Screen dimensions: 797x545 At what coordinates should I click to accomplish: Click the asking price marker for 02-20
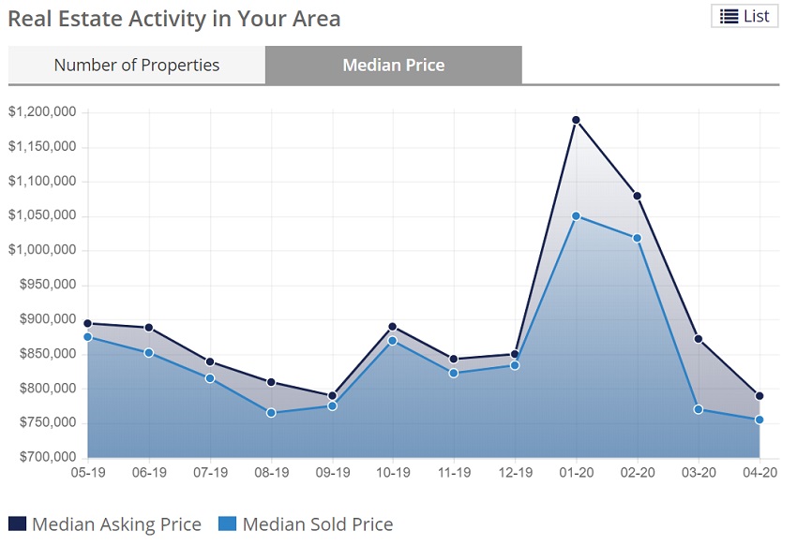638,196
